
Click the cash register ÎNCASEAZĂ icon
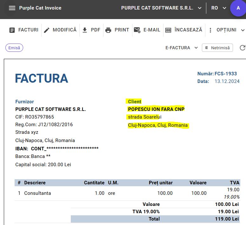pyautogui.click(x=168, y=30)
